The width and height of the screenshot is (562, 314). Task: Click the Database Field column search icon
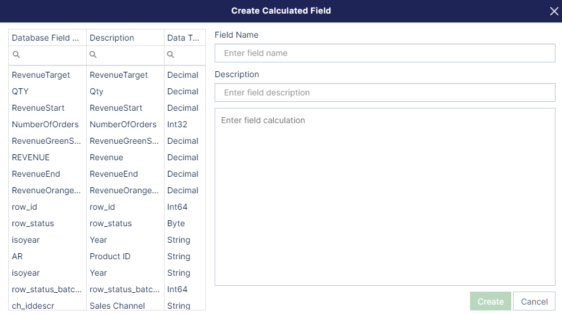[16, 54]
